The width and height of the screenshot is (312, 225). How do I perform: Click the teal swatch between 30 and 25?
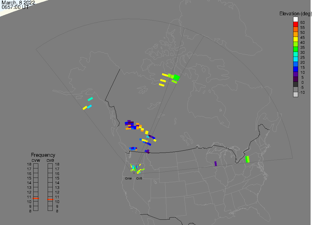pos(295,54)
